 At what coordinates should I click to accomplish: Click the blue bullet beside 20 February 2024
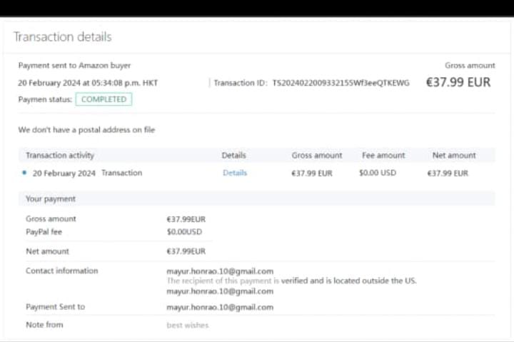pos(25,173)
